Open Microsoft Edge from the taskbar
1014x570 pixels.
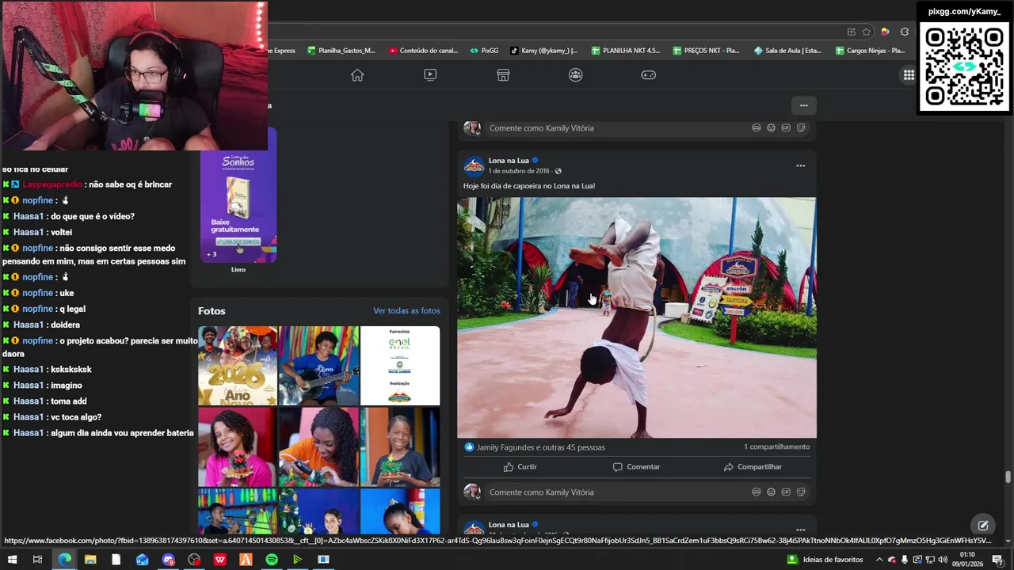click(x=64, y=560)
